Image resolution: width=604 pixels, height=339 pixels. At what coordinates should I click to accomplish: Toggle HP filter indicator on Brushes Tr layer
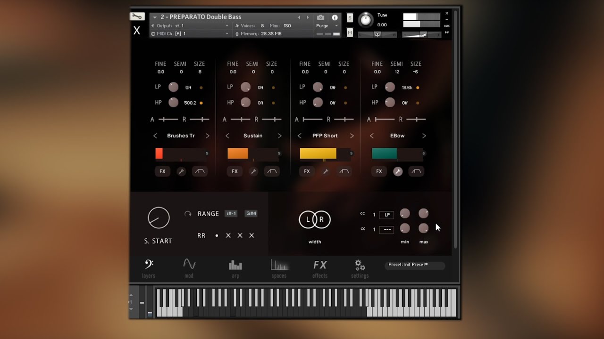tap(201, 103)
